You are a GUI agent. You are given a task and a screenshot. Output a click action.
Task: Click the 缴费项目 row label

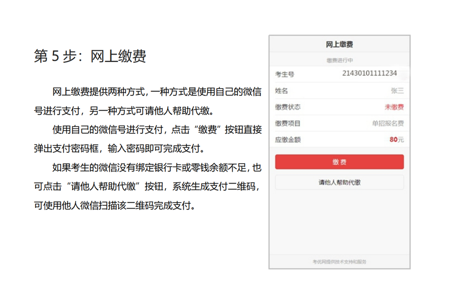[x=287, y=123]
